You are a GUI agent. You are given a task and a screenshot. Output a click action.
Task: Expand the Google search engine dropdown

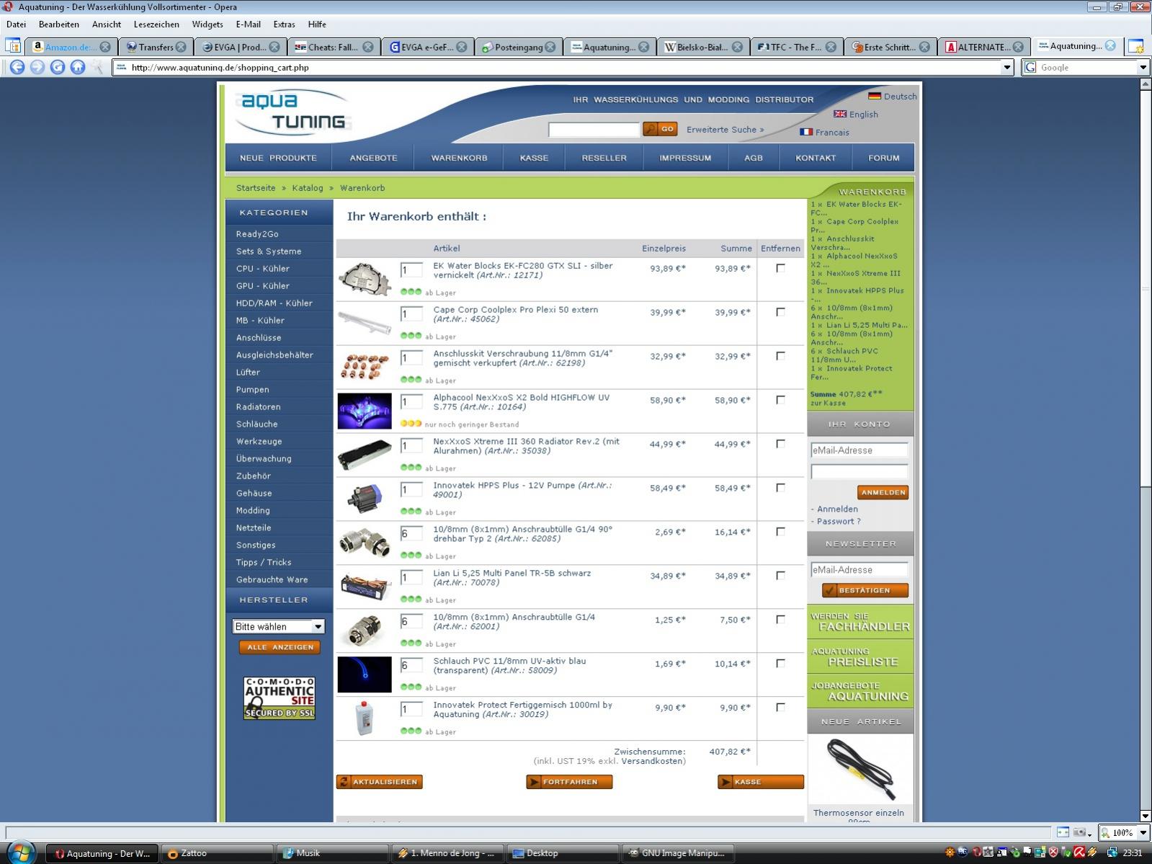(1143, 67)
